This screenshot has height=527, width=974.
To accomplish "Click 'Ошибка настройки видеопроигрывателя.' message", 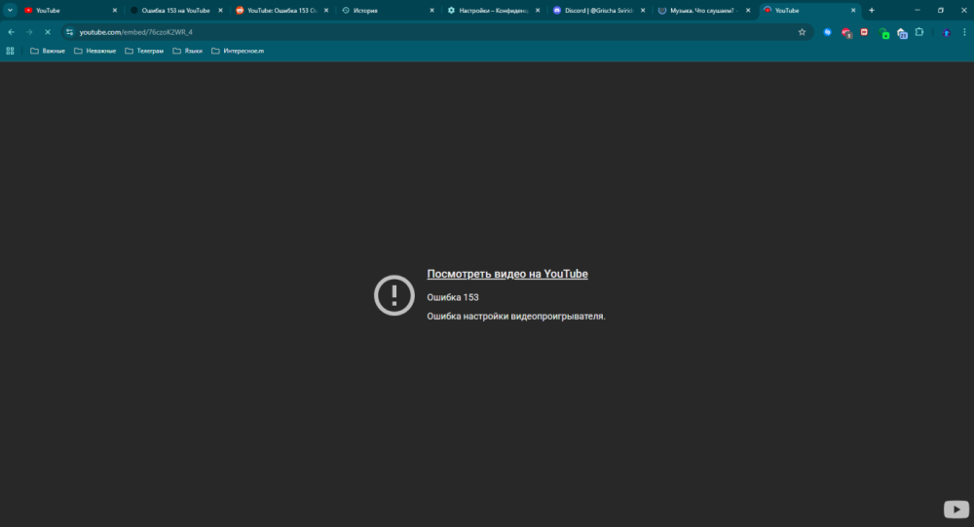I will [x=516, y=317].
